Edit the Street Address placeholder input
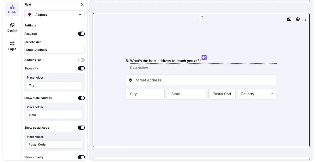This screenshot has height=163, width=316. tap(54, 50)
